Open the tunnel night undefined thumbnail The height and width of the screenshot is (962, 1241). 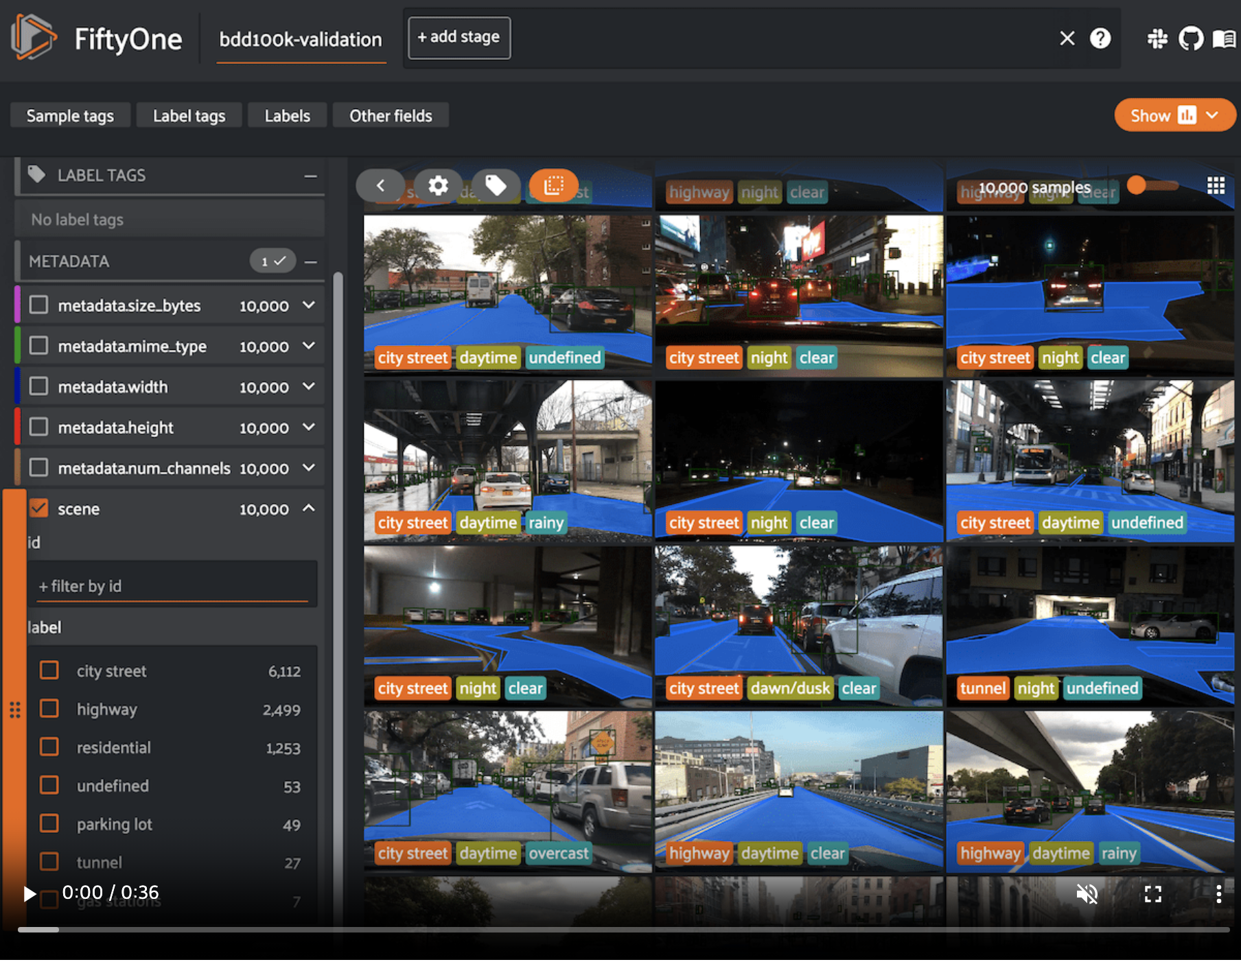tap(1090, 626)
